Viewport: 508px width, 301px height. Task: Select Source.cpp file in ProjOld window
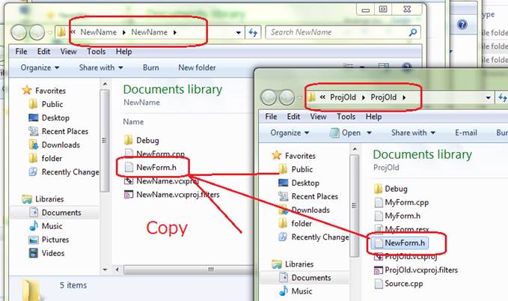click(404, 284)
